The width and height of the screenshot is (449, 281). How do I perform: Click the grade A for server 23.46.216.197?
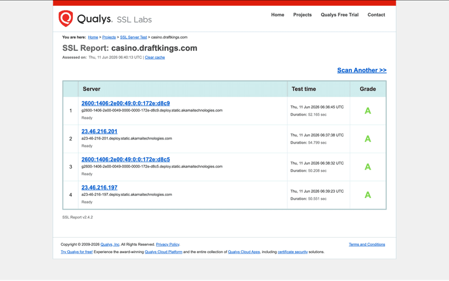pyautogui.click(x=368, y=195)
